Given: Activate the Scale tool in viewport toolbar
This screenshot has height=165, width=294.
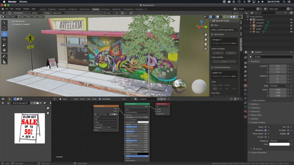Looking at the screenshot, I should click(x=4, y=45).
